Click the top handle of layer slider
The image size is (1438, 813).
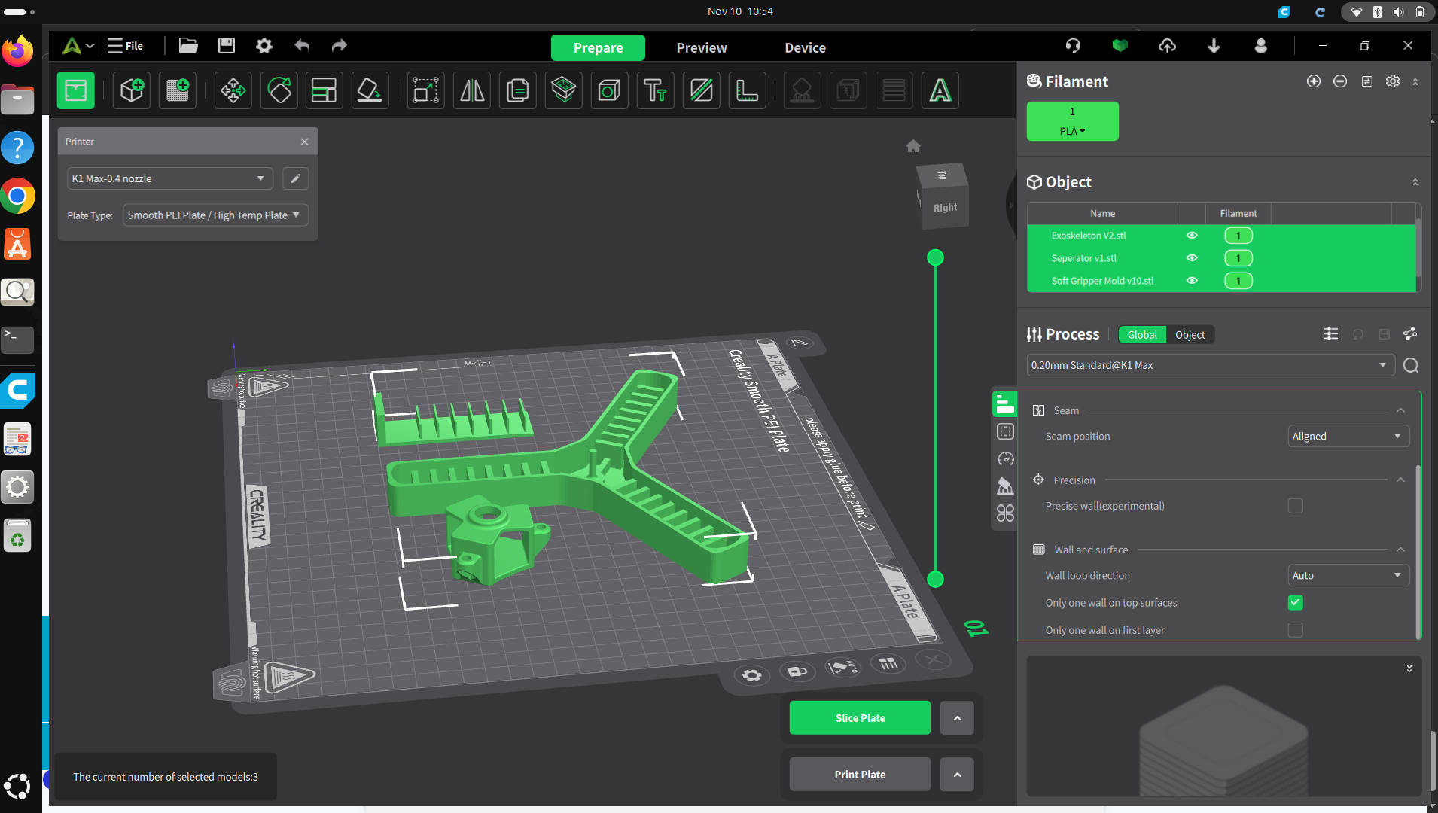pyautogui.click(x=935, y=258)
